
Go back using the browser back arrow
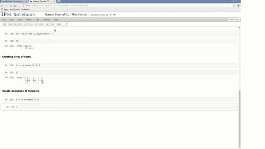tap(2, 5)
